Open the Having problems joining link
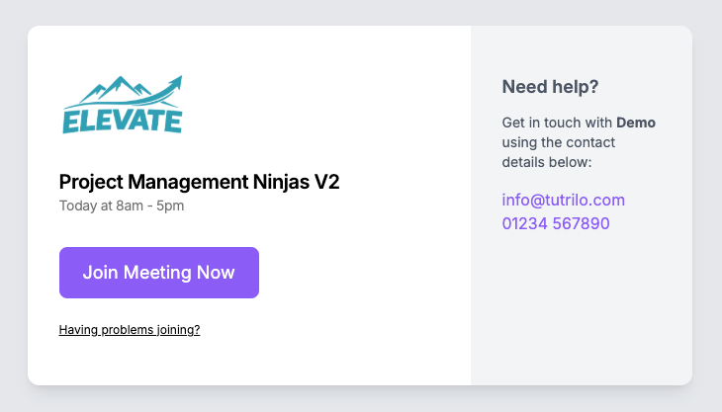 130,330
